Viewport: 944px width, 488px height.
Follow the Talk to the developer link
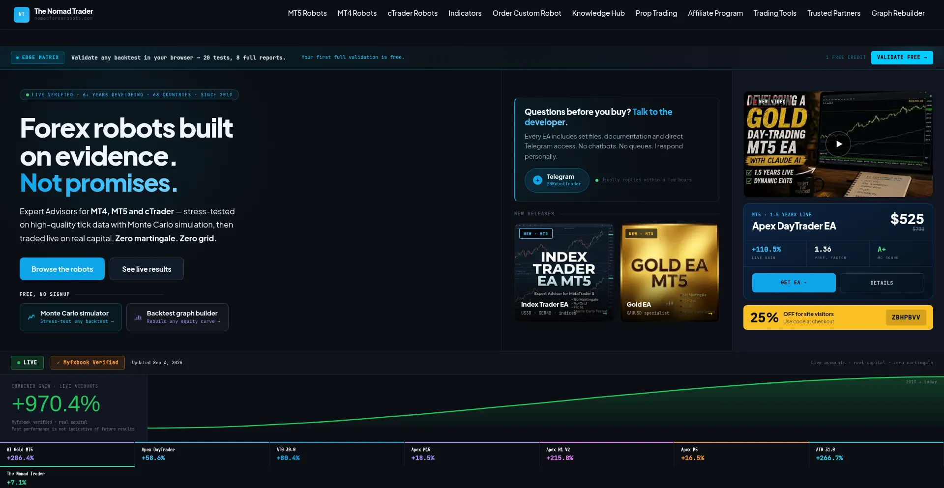pos(598,117)
